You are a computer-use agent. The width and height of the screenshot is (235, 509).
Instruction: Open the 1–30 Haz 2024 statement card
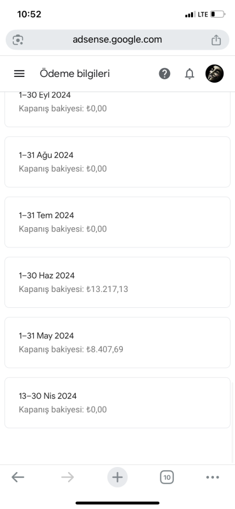click(117, 282)
